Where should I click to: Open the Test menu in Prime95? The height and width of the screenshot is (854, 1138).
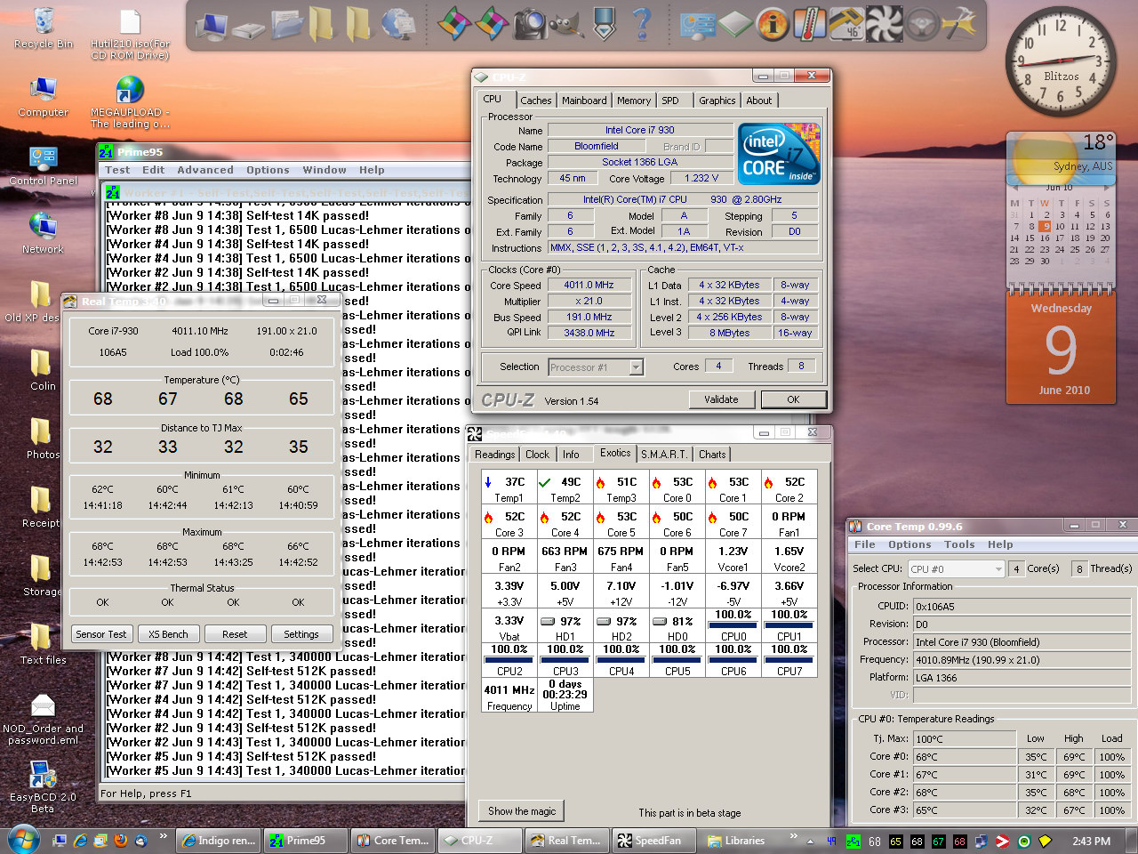point(117,170)
